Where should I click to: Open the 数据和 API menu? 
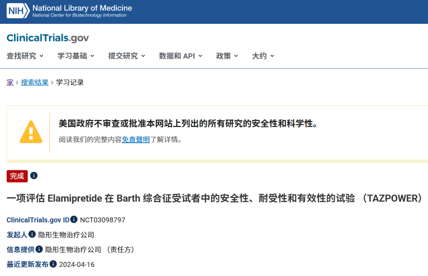tap(181, 56)
